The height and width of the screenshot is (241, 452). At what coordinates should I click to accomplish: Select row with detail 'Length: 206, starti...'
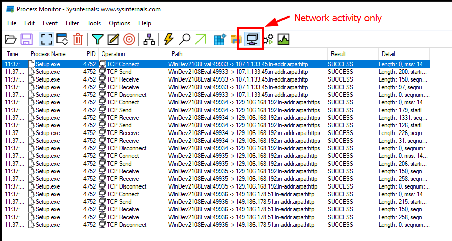coord(216,164)
